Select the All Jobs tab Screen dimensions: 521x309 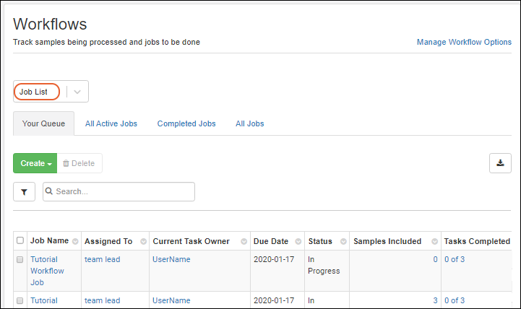click(249, 123)
